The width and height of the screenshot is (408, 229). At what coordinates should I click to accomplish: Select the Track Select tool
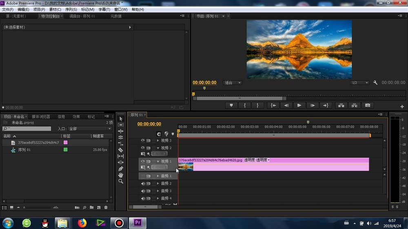pos(121,125)
